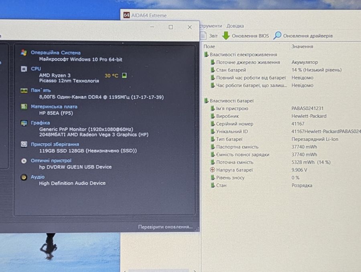Click the 30 °C CPU temperature reading

point(111,76)
